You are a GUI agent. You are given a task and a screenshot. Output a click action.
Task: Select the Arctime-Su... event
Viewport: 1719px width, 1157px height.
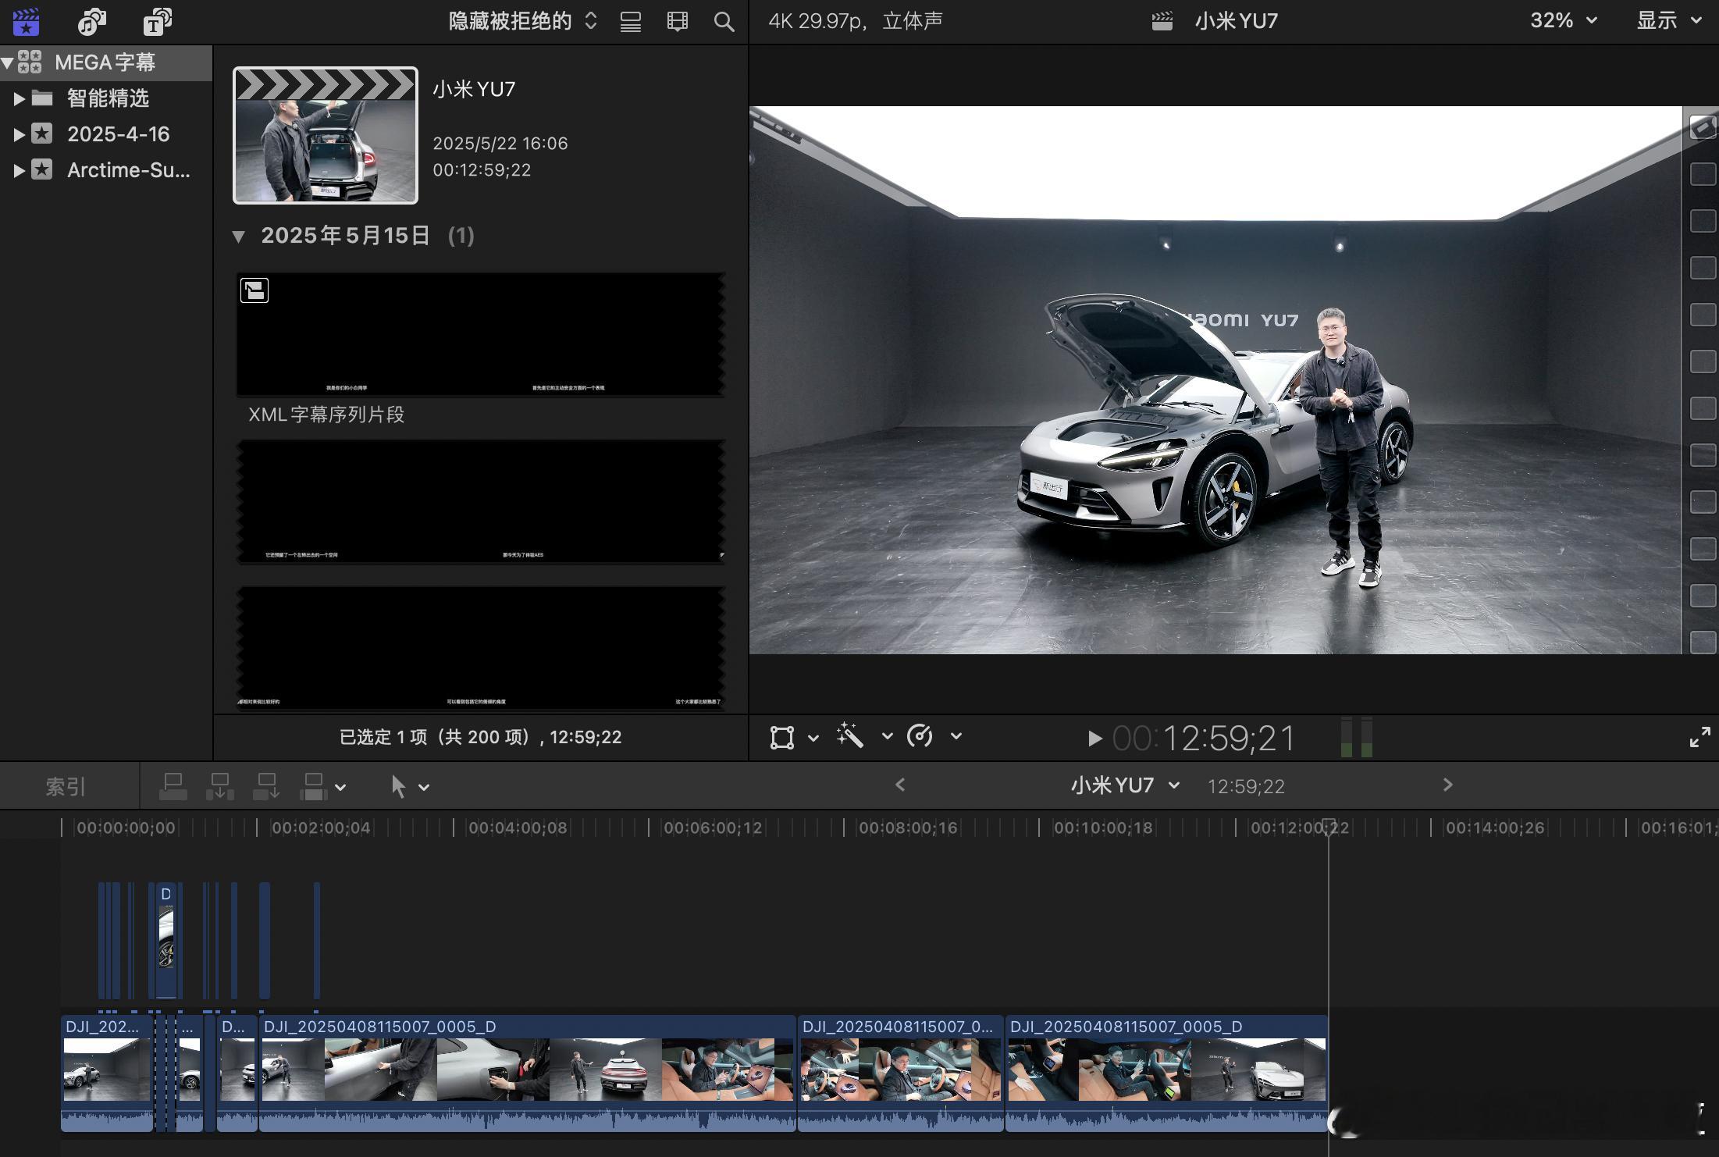click(x=128, y=170)
